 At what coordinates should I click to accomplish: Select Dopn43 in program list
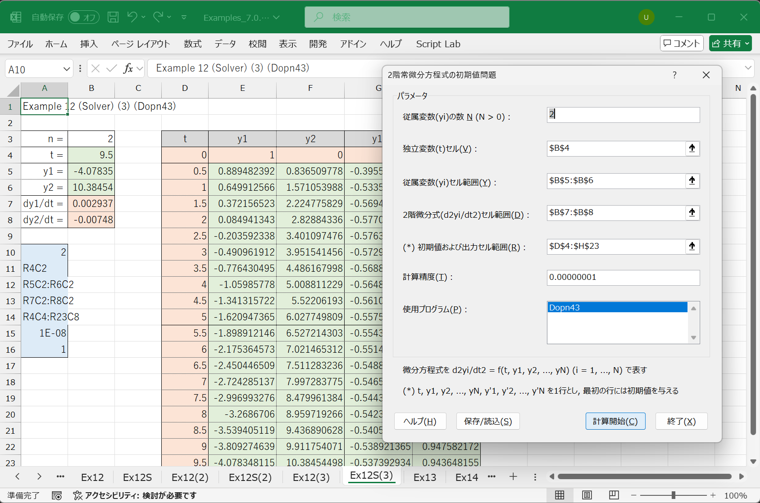point(617,308)
